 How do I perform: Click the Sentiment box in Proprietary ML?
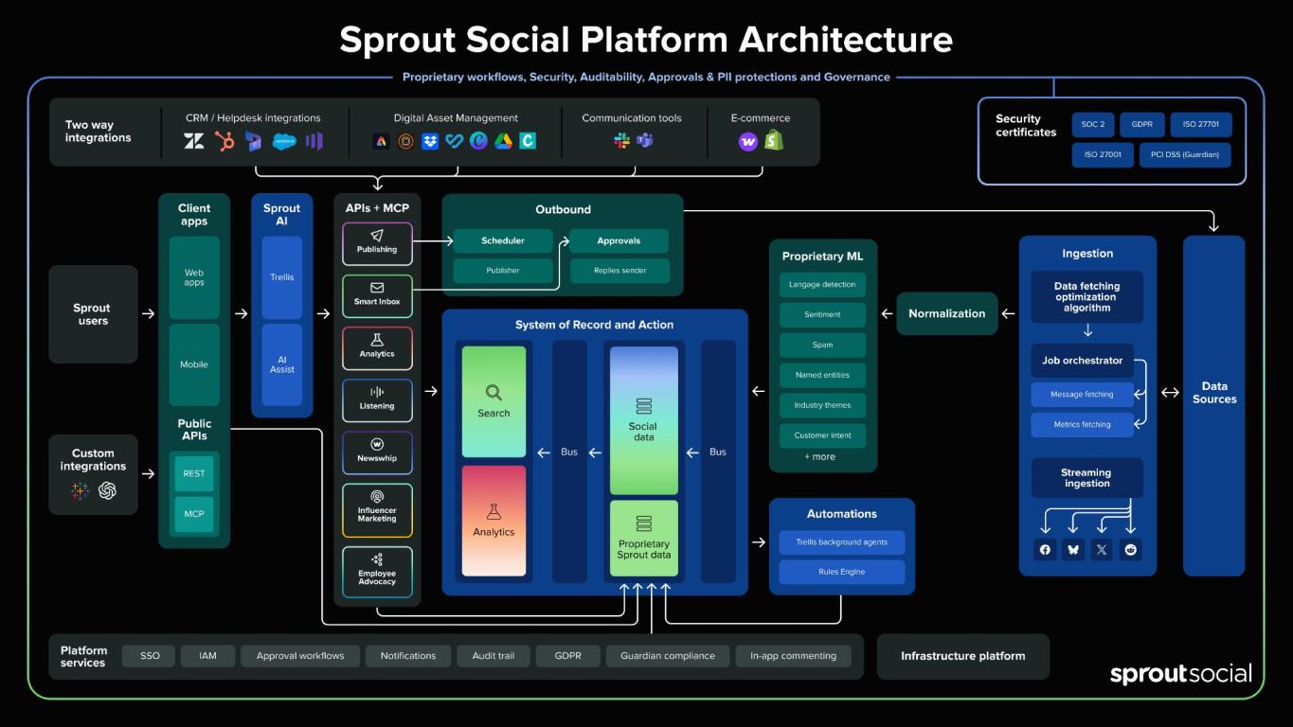tap(822, 314)
